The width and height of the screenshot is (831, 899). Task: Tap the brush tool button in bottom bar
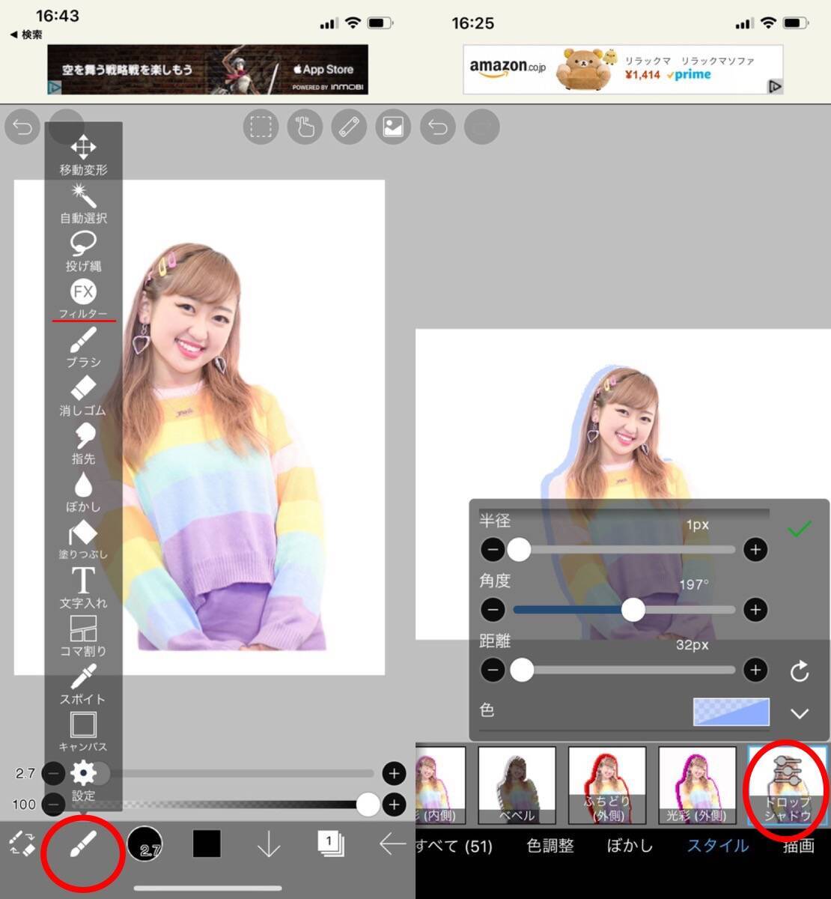point(82,845)
